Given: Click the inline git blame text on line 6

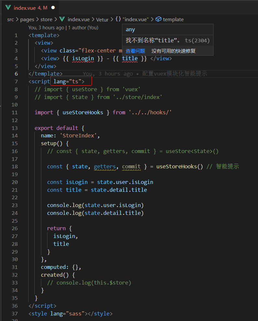Looking at the screenshot, I should pos(145,74).
